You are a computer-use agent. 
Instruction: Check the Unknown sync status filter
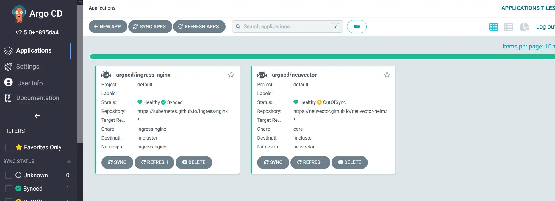tap(9, 175)
